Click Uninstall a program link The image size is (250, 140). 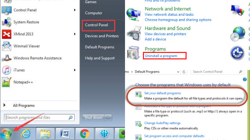click(x=161, y=56)
